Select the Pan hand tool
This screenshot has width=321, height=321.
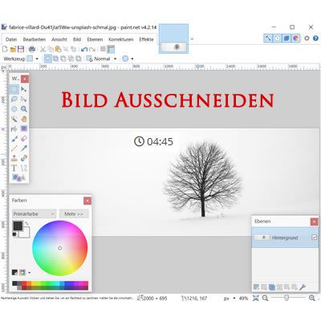tap(24, 119)
